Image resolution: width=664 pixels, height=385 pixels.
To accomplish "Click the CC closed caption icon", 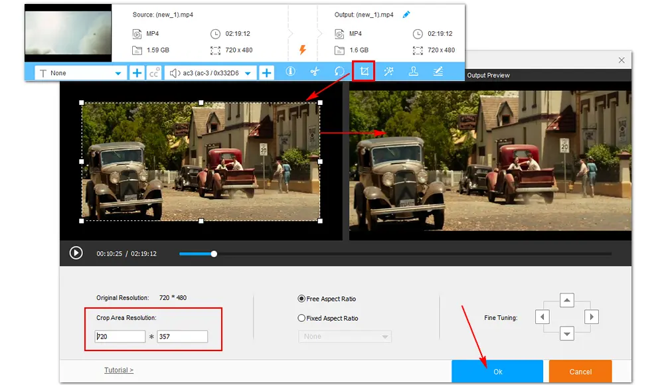I will [154, 73].
